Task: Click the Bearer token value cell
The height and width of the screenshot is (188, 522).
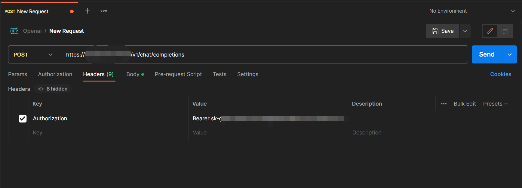Action: click(268, 119)
